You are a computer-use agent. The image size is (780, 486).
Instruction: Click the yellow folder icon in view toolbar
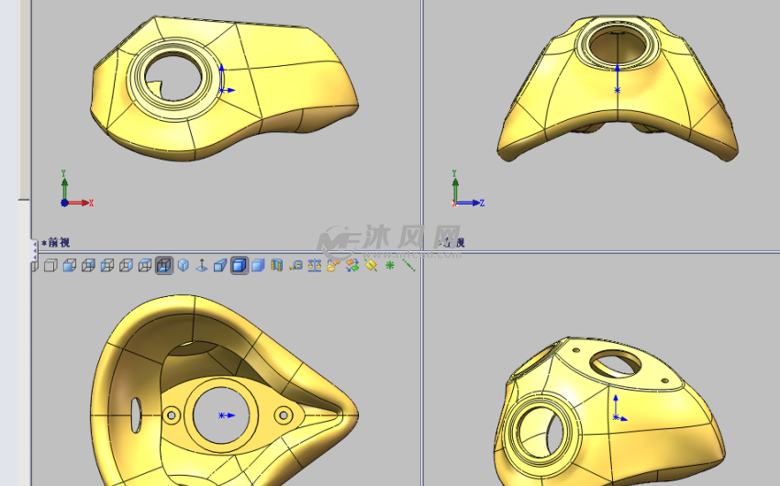(x=333, y=266)
